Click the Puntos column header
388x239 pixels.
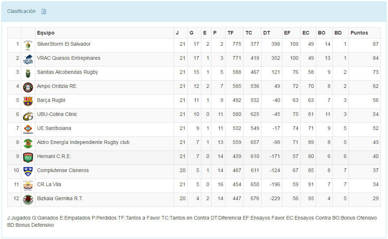point(359,33)
